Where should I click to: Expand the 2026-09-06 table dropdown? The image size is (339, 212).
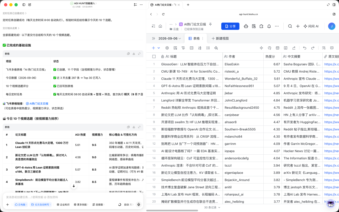click(170, 39)
